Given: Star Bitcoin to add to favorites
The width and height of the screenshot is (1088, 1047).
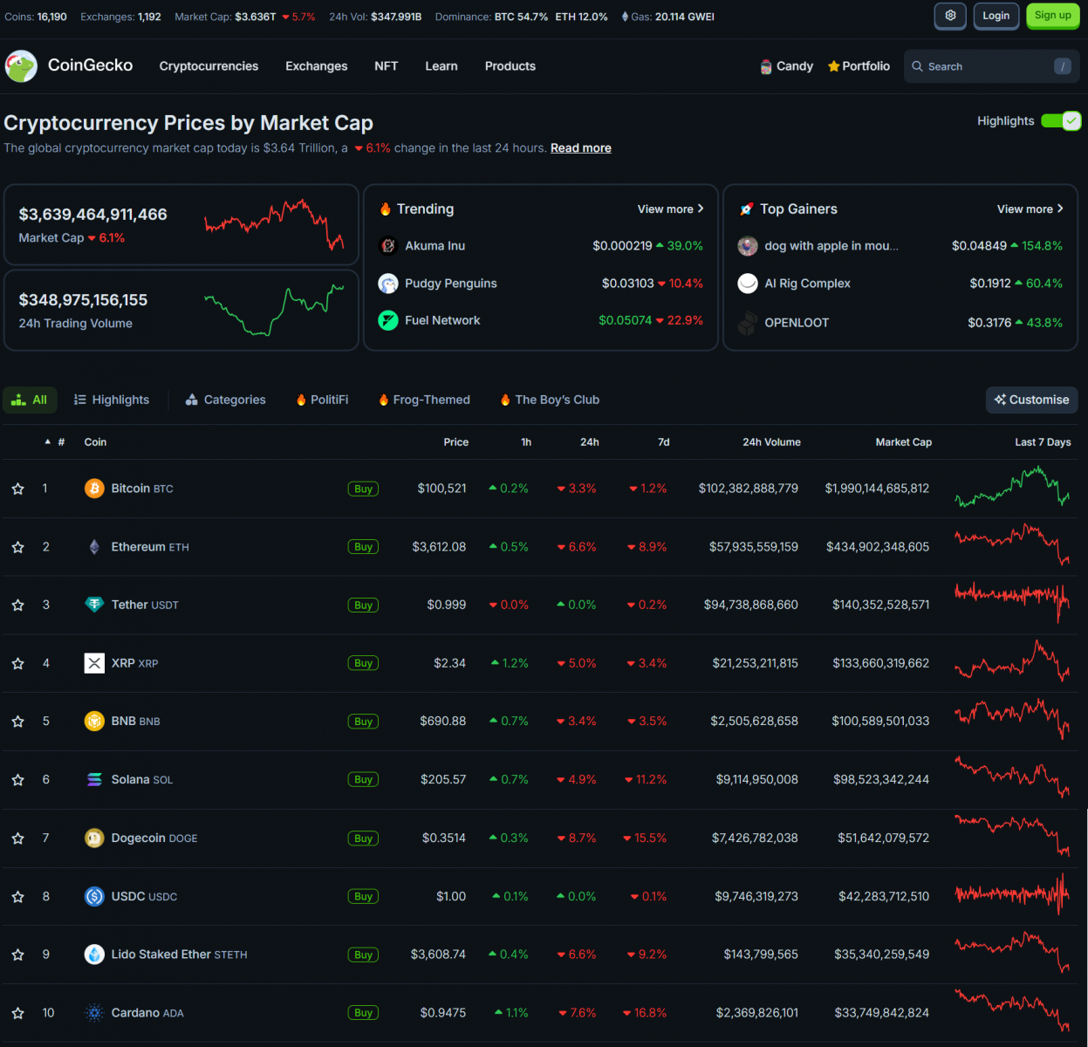Looking at the screenshot, I should tap(18, 489).
